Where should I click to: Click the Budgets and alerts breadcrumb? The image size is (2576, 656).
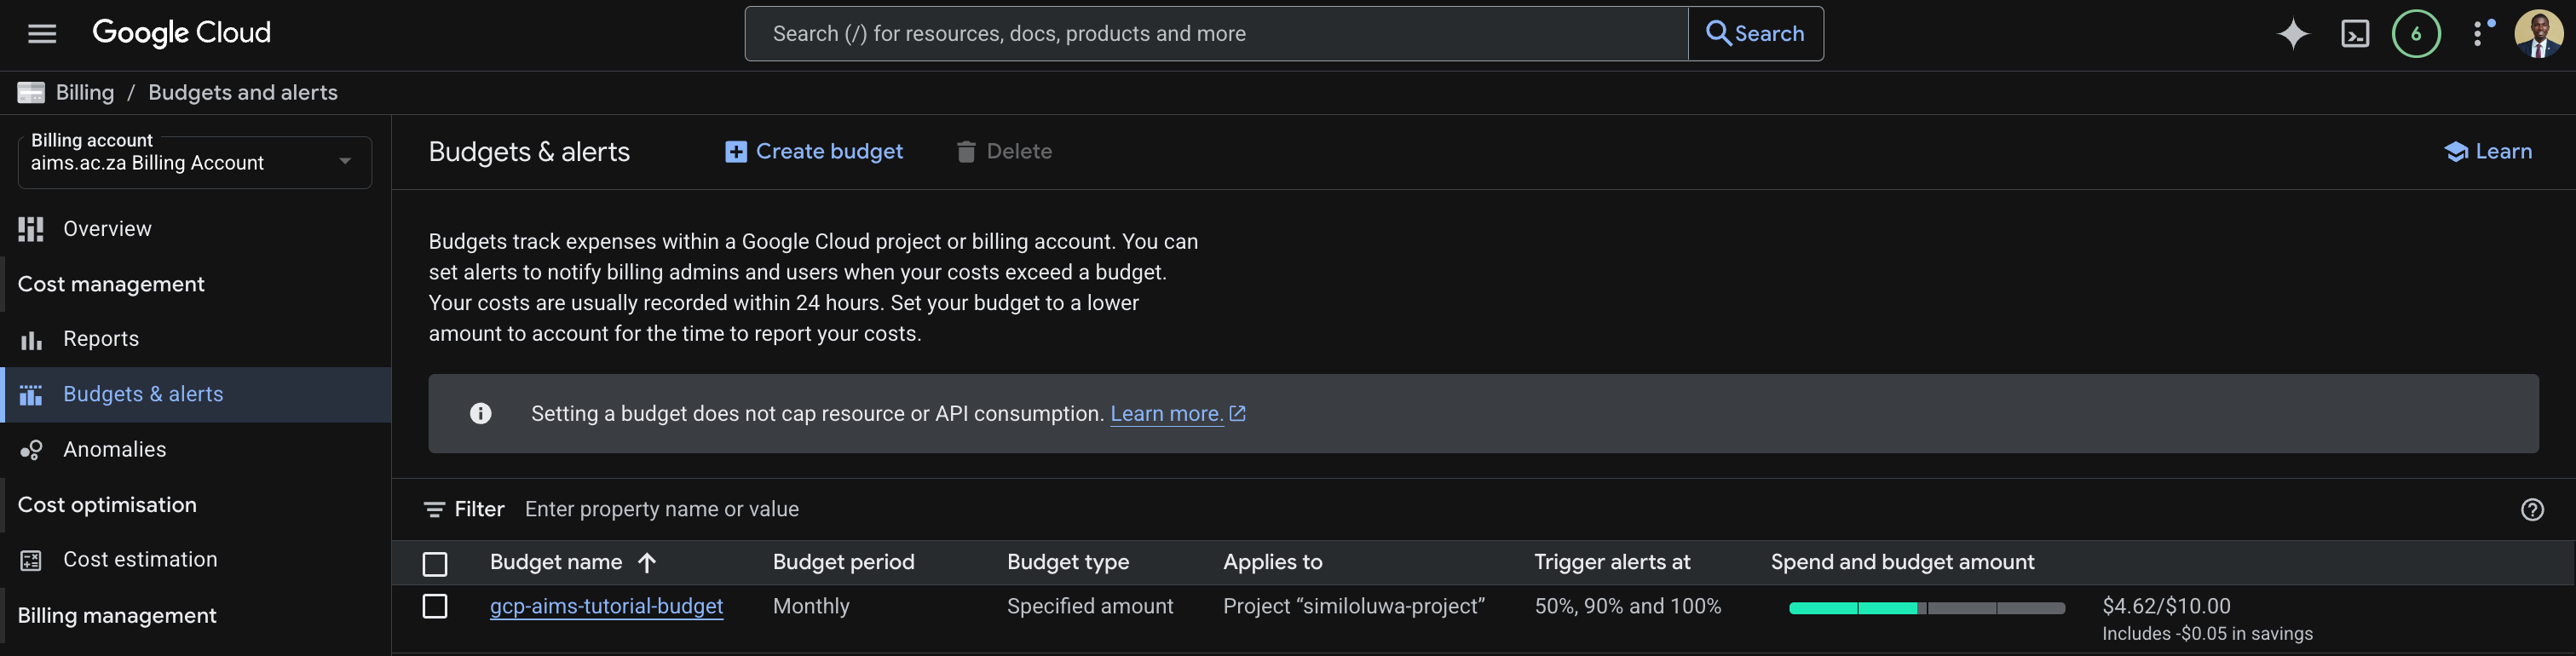[x=243, y=93]
